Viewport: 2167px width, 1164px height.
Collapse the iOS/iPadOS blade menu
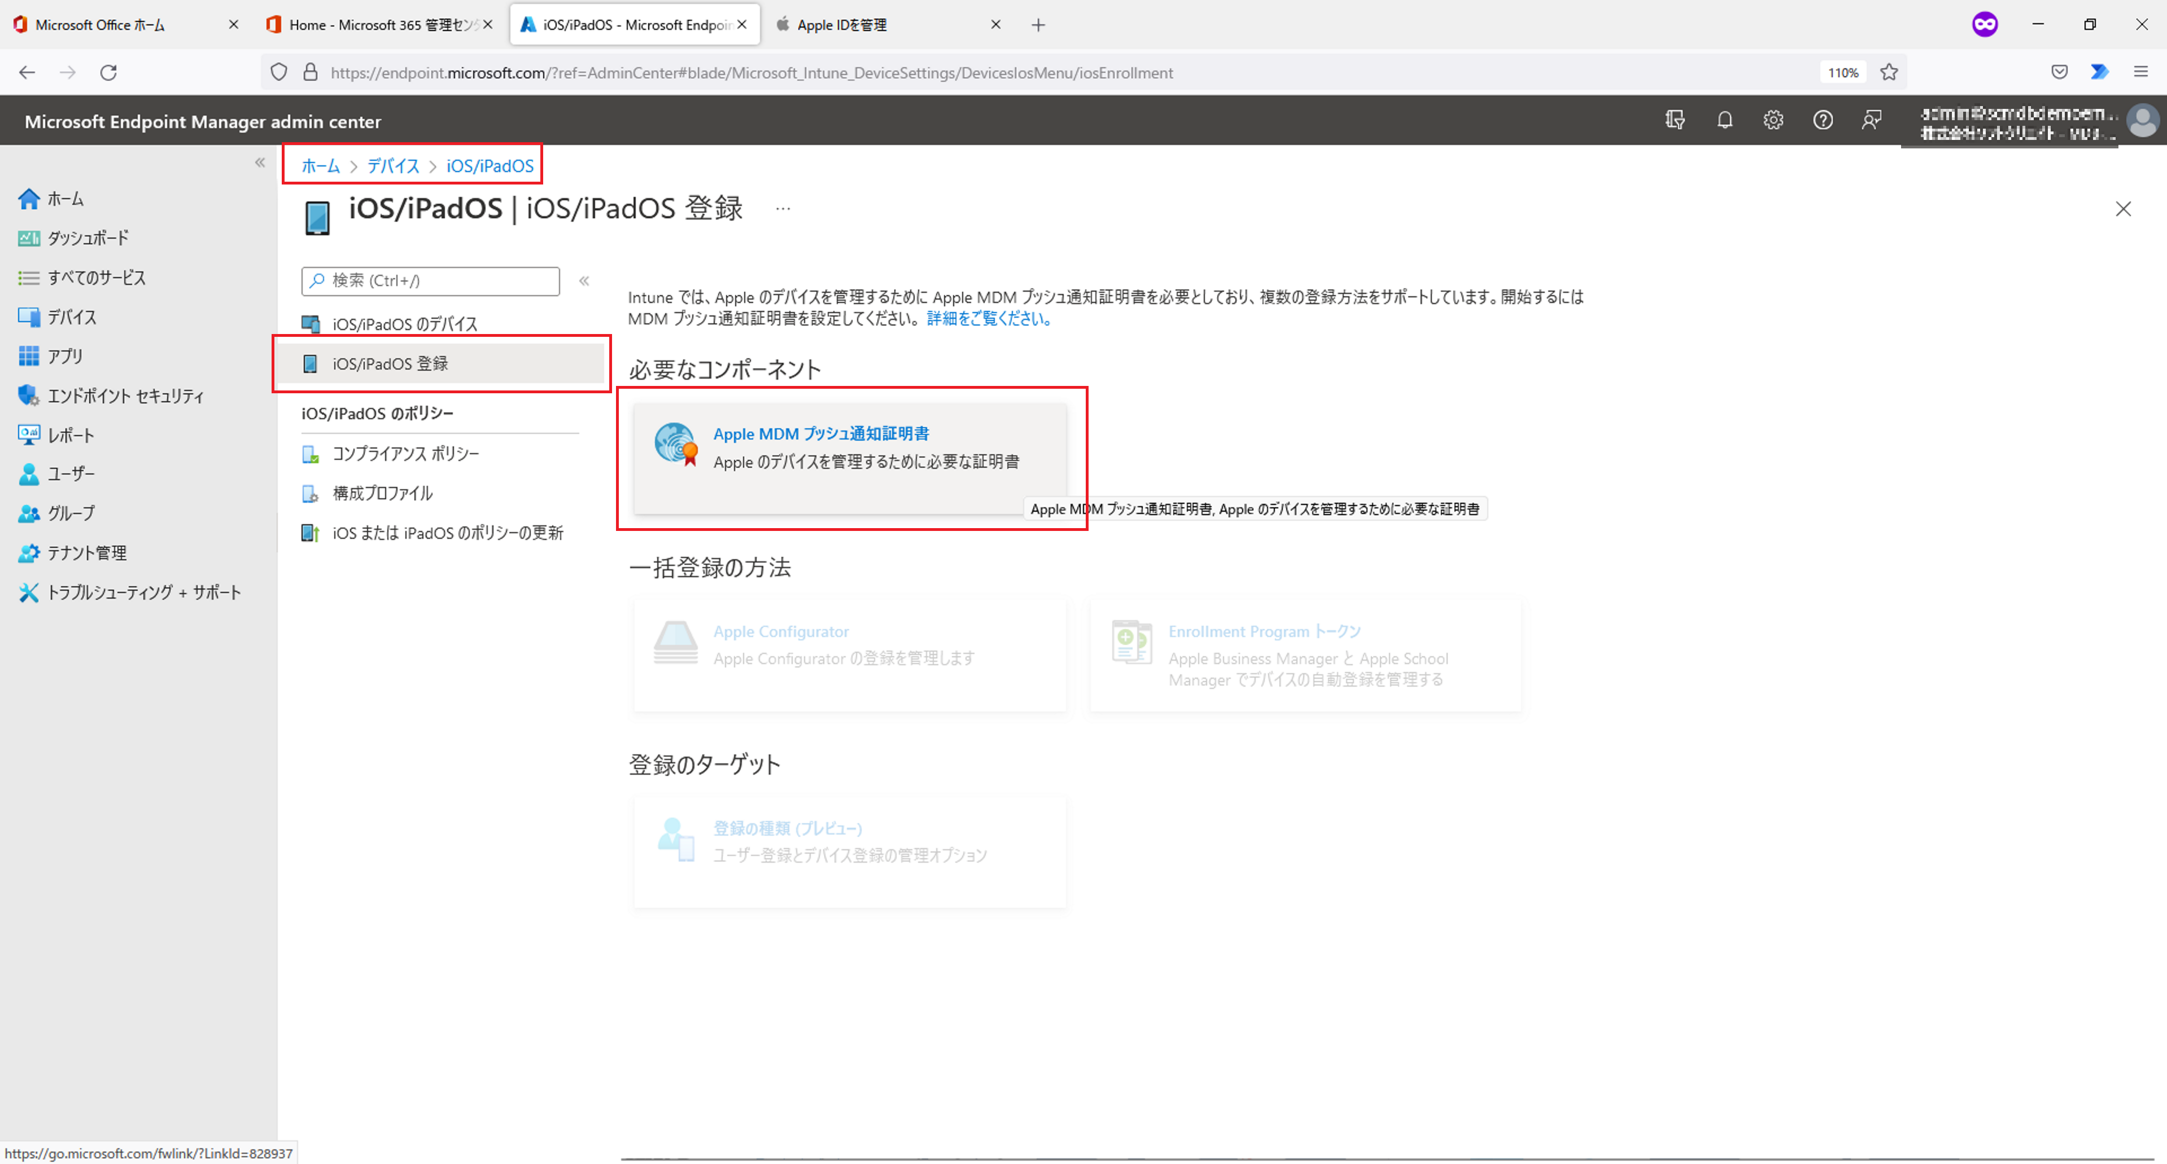click(584, 281)
